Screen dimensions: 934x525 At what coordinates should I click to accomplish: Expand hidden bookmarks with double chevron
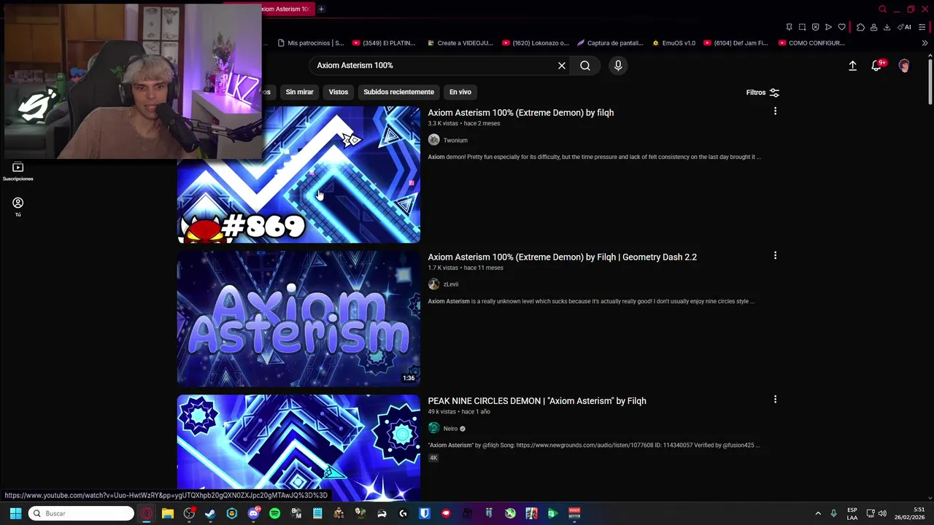[x=925, y=43]
